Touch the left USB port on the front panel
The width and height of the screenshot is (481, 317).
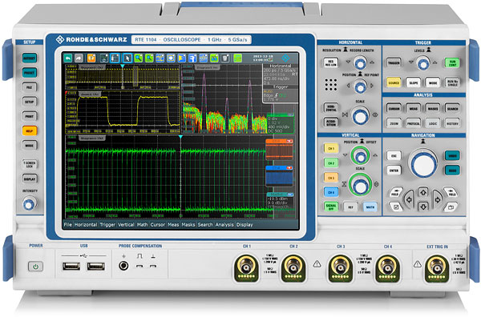tap(71, 267)
